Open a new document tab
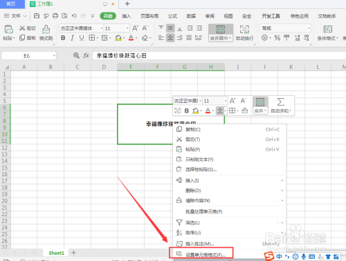The image size is (346, 261). point(127,3)
